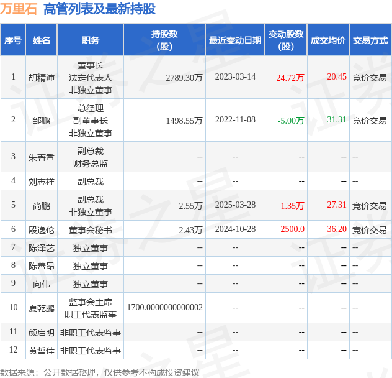Select the name 夏乾鹏
Image resolution: width=392 pixels, height=378 pixels.
pos(42,308)
